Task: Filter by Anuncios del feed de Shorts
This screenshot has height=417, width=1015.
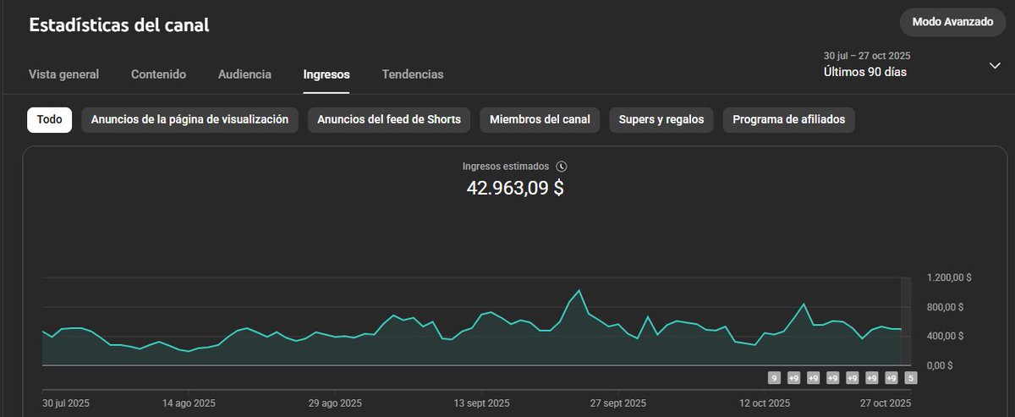Action: [x=389, y=119]
